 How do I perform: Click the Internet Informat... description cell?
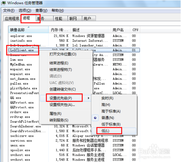90,41
